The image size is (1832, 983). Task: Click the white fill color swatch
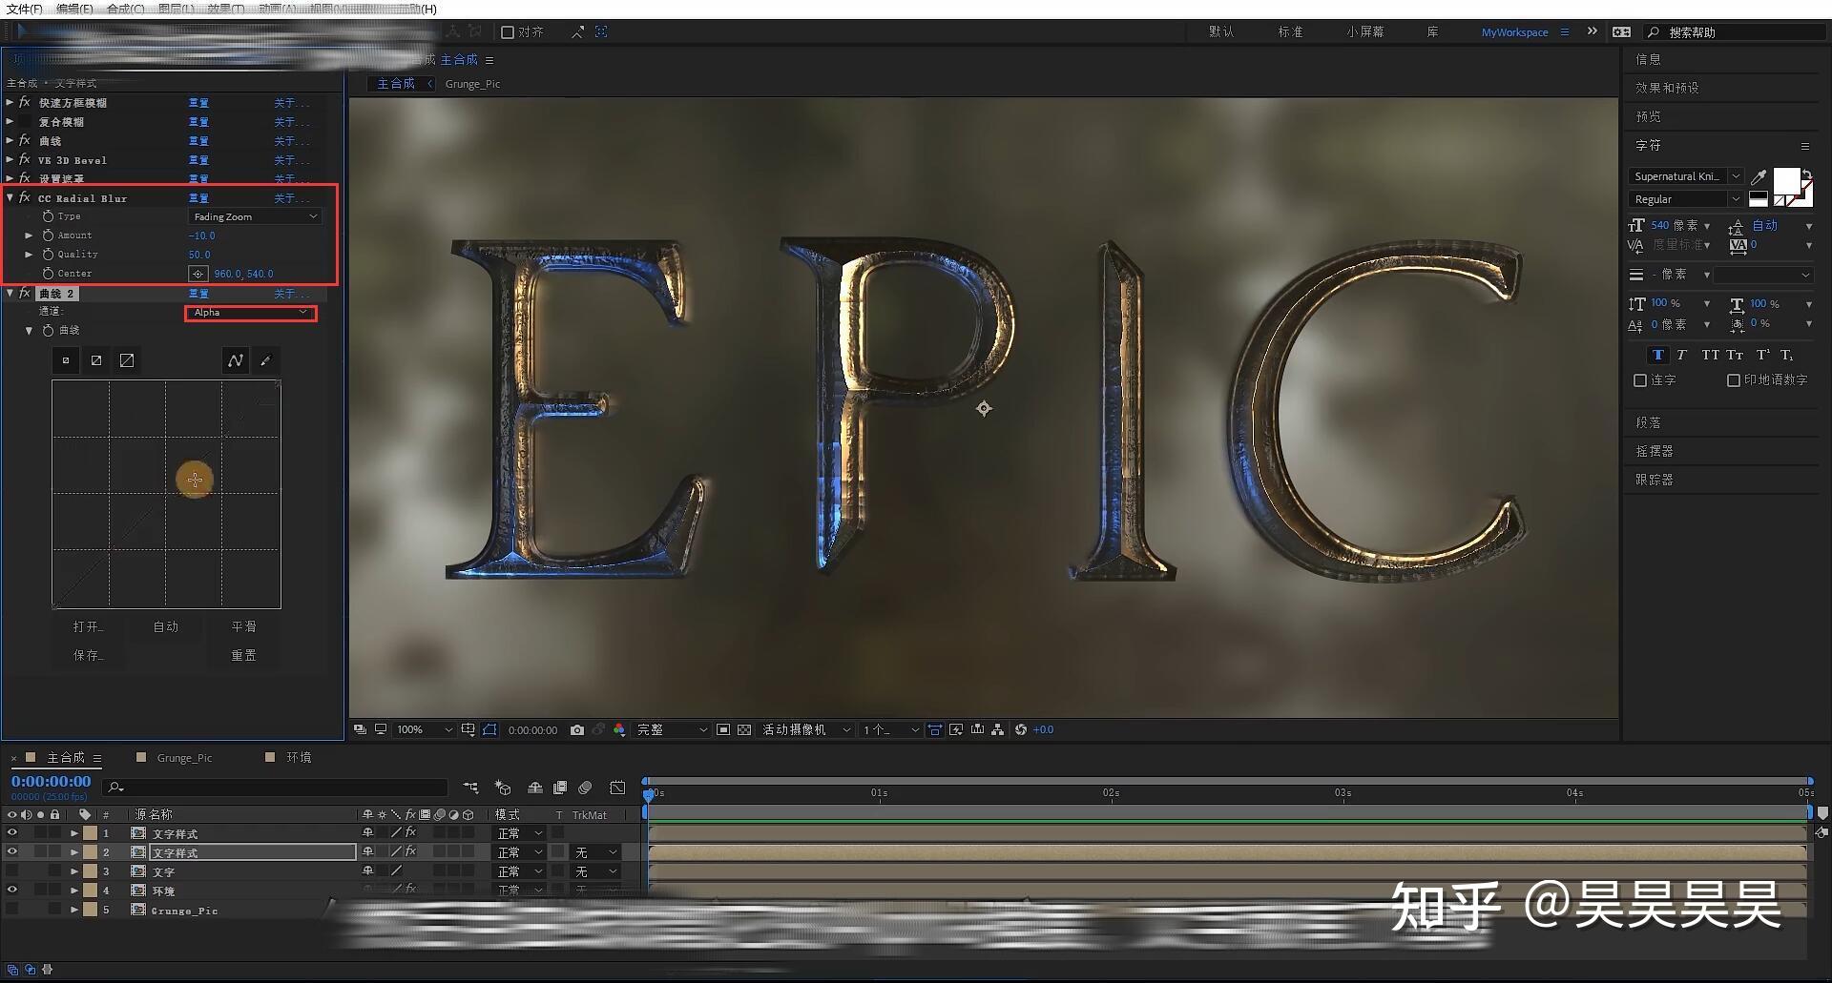coord(1785,180)
